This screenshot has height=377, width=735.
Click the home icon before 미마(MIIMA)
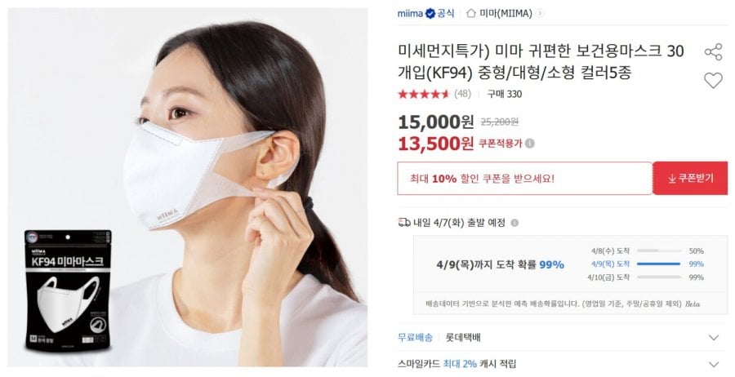click(x=470, y=13)
